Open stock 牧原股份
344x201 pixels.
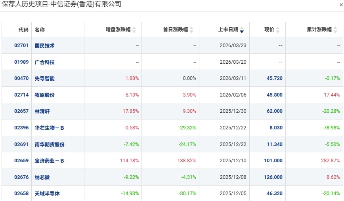point(44,95)
